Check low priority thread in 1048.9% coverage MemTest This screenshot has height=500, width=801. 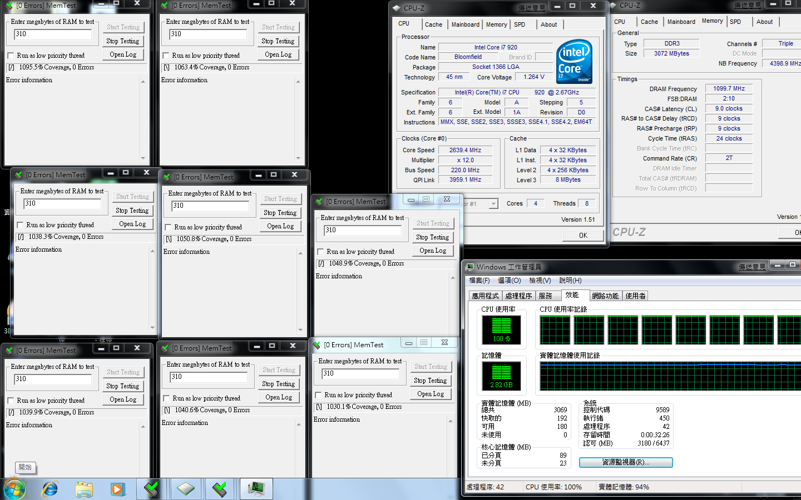click(320, 252)
